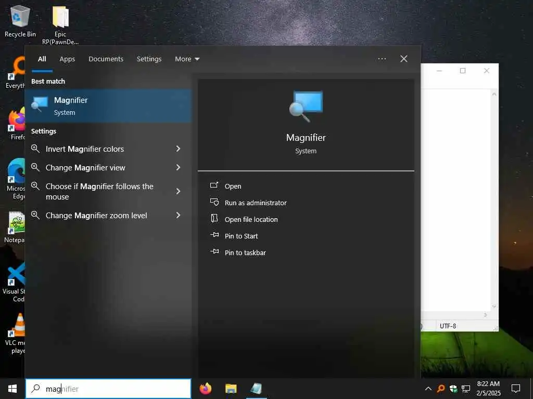The width and height of the screenshot is (533, 399).
Task: Close the search panel with X
Action: click(403, 59)
